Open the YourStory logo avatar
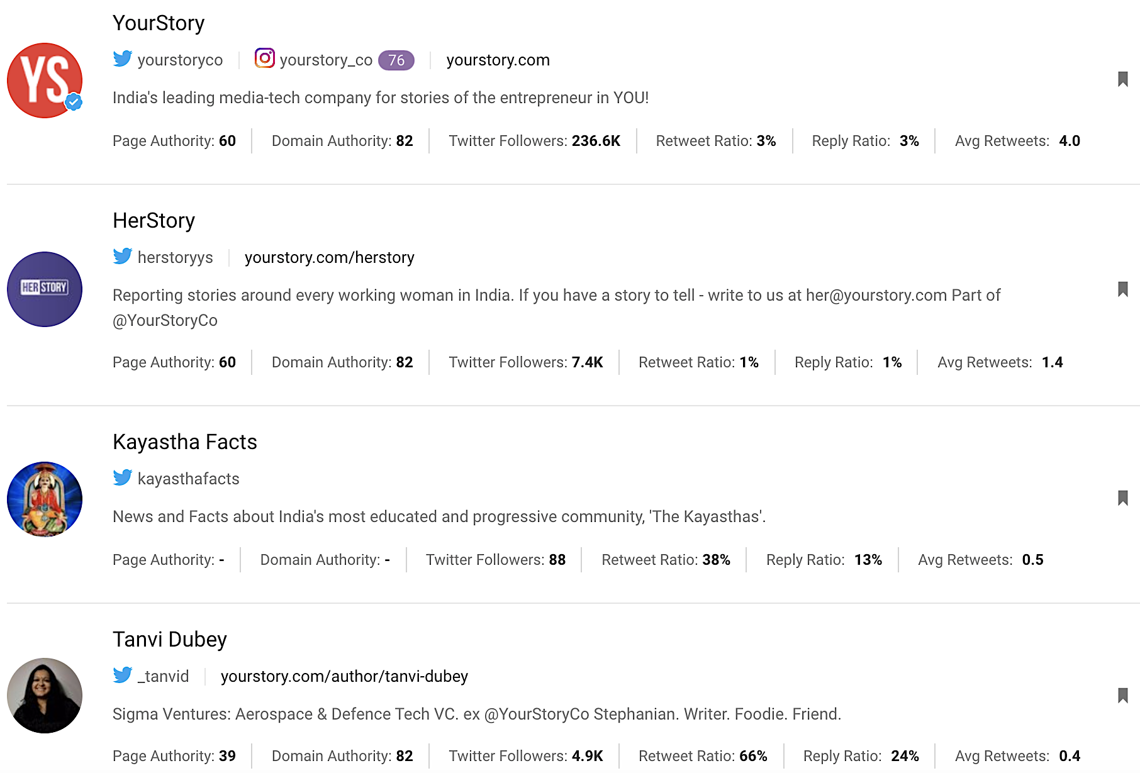The width and height of the screenshot is (1140, 773). pos(45,81)
